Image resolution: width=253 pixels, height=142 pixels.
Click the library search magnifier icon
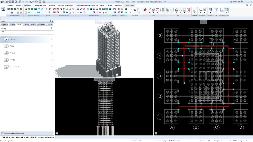(51, 28)
